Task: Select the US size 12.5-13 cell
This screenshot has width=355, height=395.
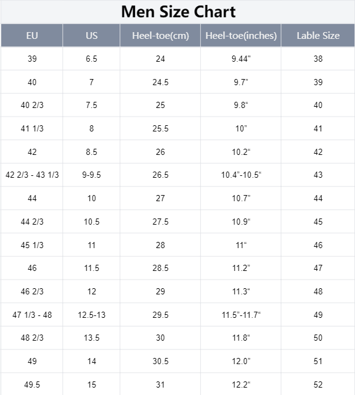Action: [91, 315]
